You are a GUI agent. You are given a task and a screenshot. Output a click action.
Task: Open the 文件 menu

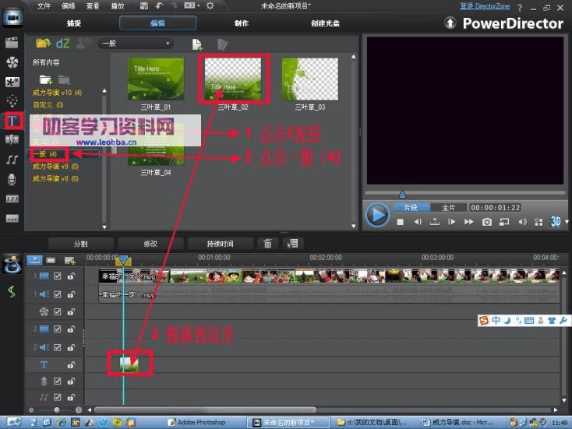[44, 5]
